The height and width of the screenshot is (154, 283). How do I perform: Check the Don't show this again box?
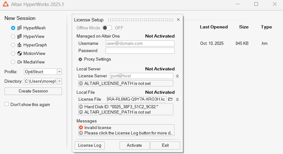7,104
